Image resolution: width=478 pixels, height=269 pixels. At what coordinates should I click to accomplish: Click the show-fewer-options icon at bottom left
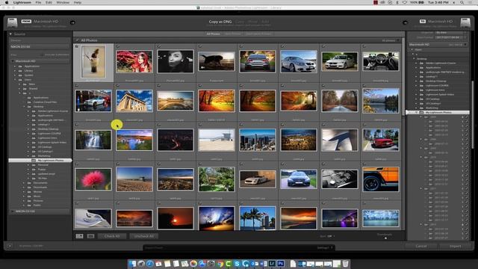pyautogui.click(x=10, y=246)
